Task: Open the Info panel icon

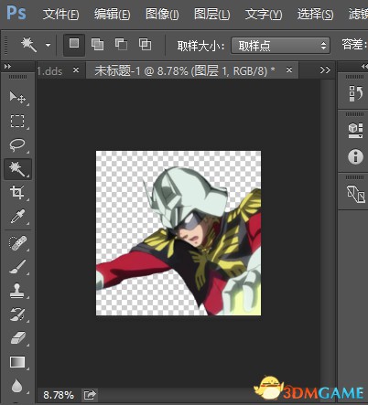Action: point(355,156)
